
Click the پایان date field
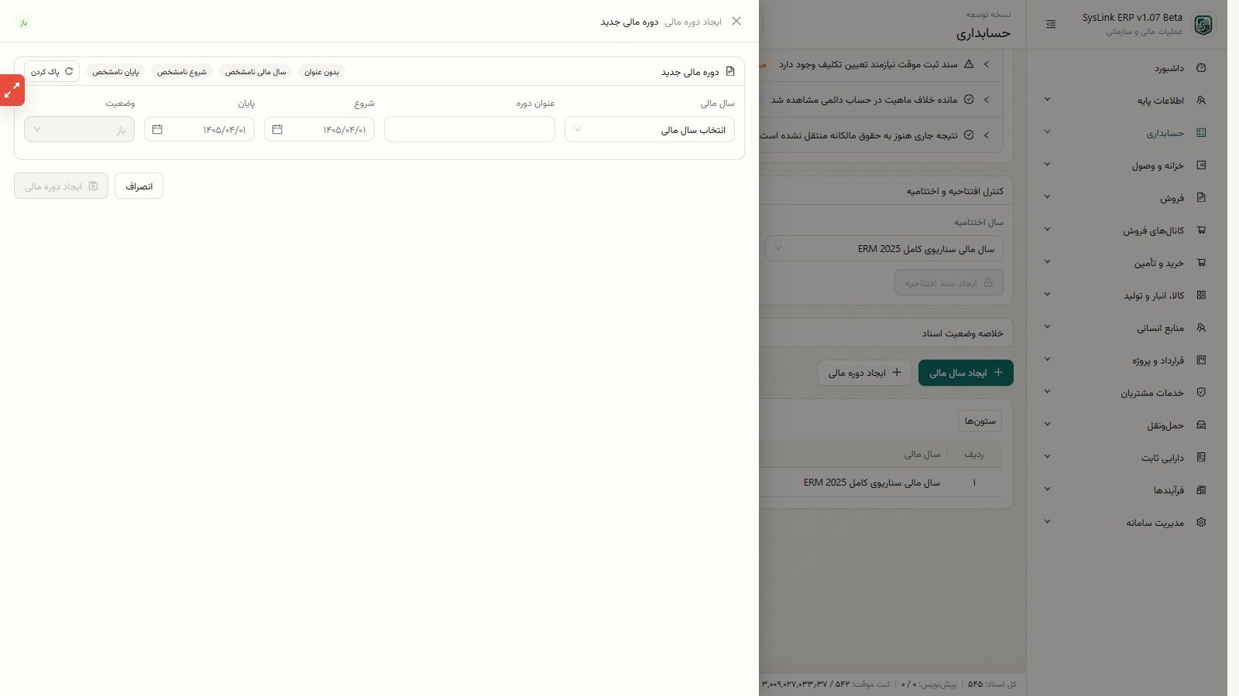199,129
